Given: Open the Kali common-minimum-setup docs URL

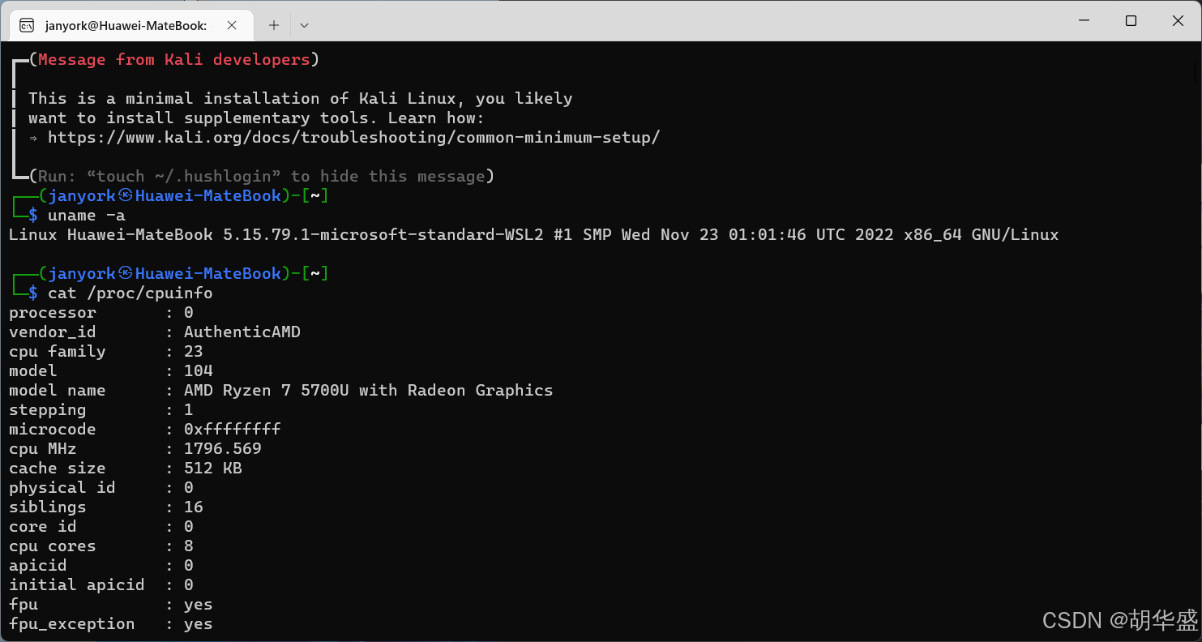Looking at the screenshot, I should [353, 137].
